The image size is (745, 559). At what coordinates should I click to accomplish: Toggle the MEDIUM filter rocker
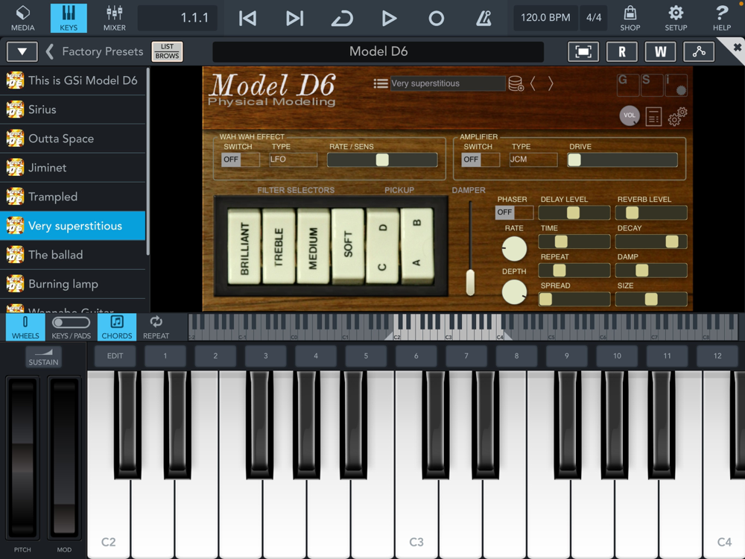(x=313, y=247)
